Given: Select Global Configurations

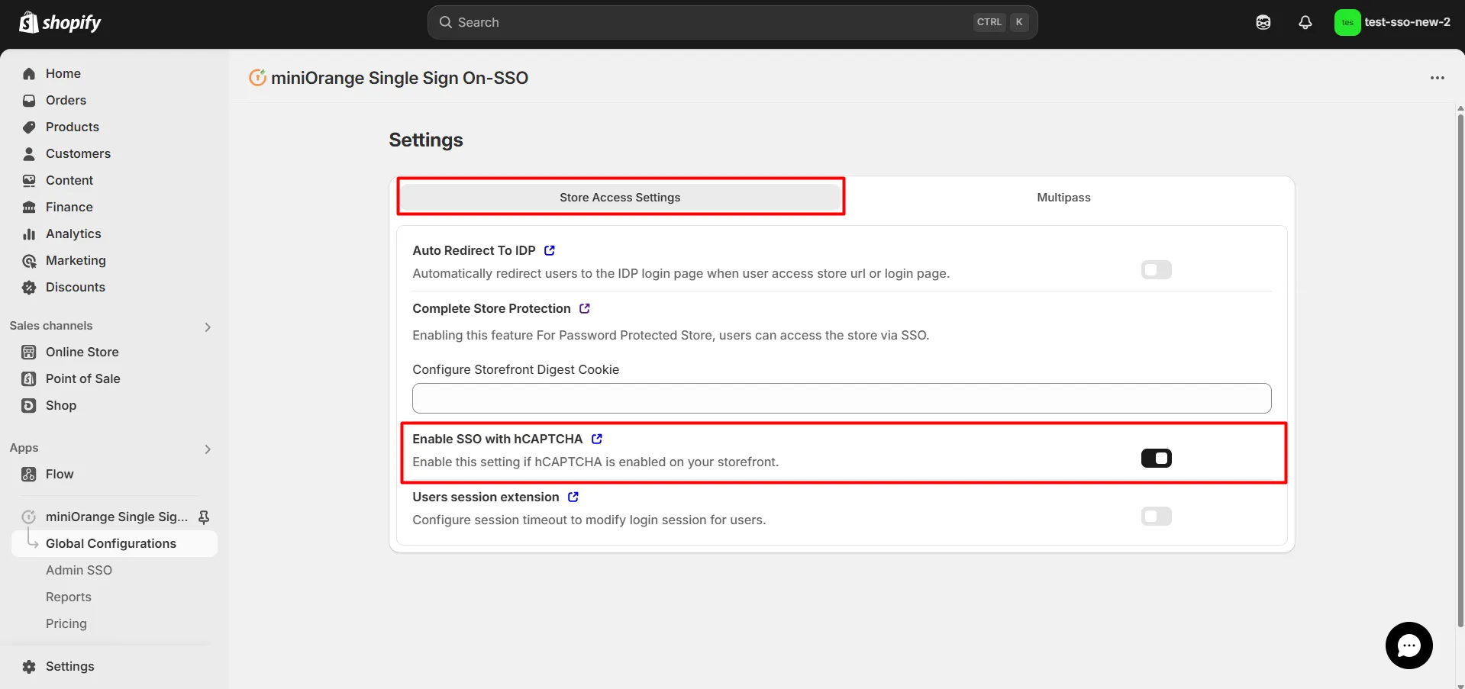Looking at the screenshot, I should point(115,543).
